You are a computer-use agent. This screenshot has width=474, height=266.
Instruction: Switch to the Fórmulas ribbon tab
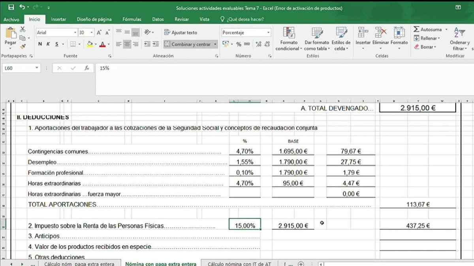(x=132, y=19)
